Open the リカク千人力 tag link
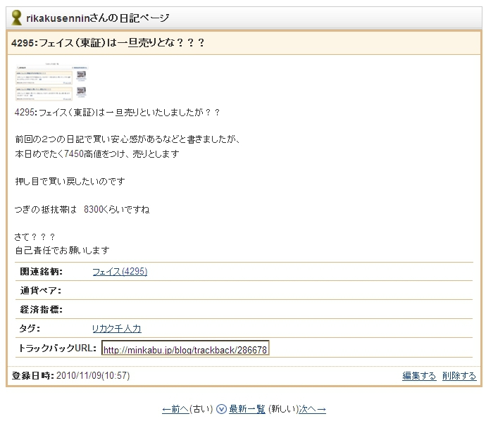This screenshot has height=421, width=486. click(116, 328)
